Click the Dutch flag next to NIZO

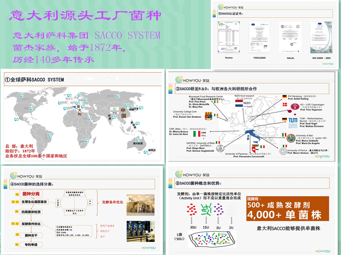(x=239, y=103)
